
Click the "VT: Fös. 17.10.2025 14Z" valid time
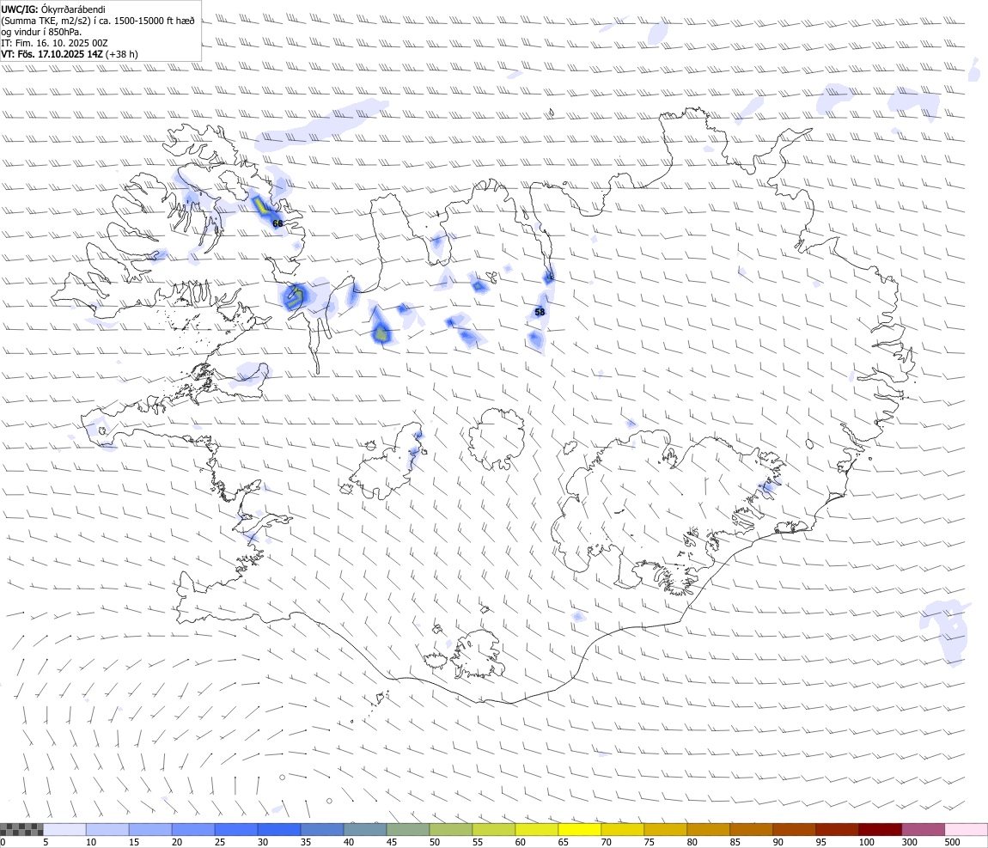tap(52, 54)
